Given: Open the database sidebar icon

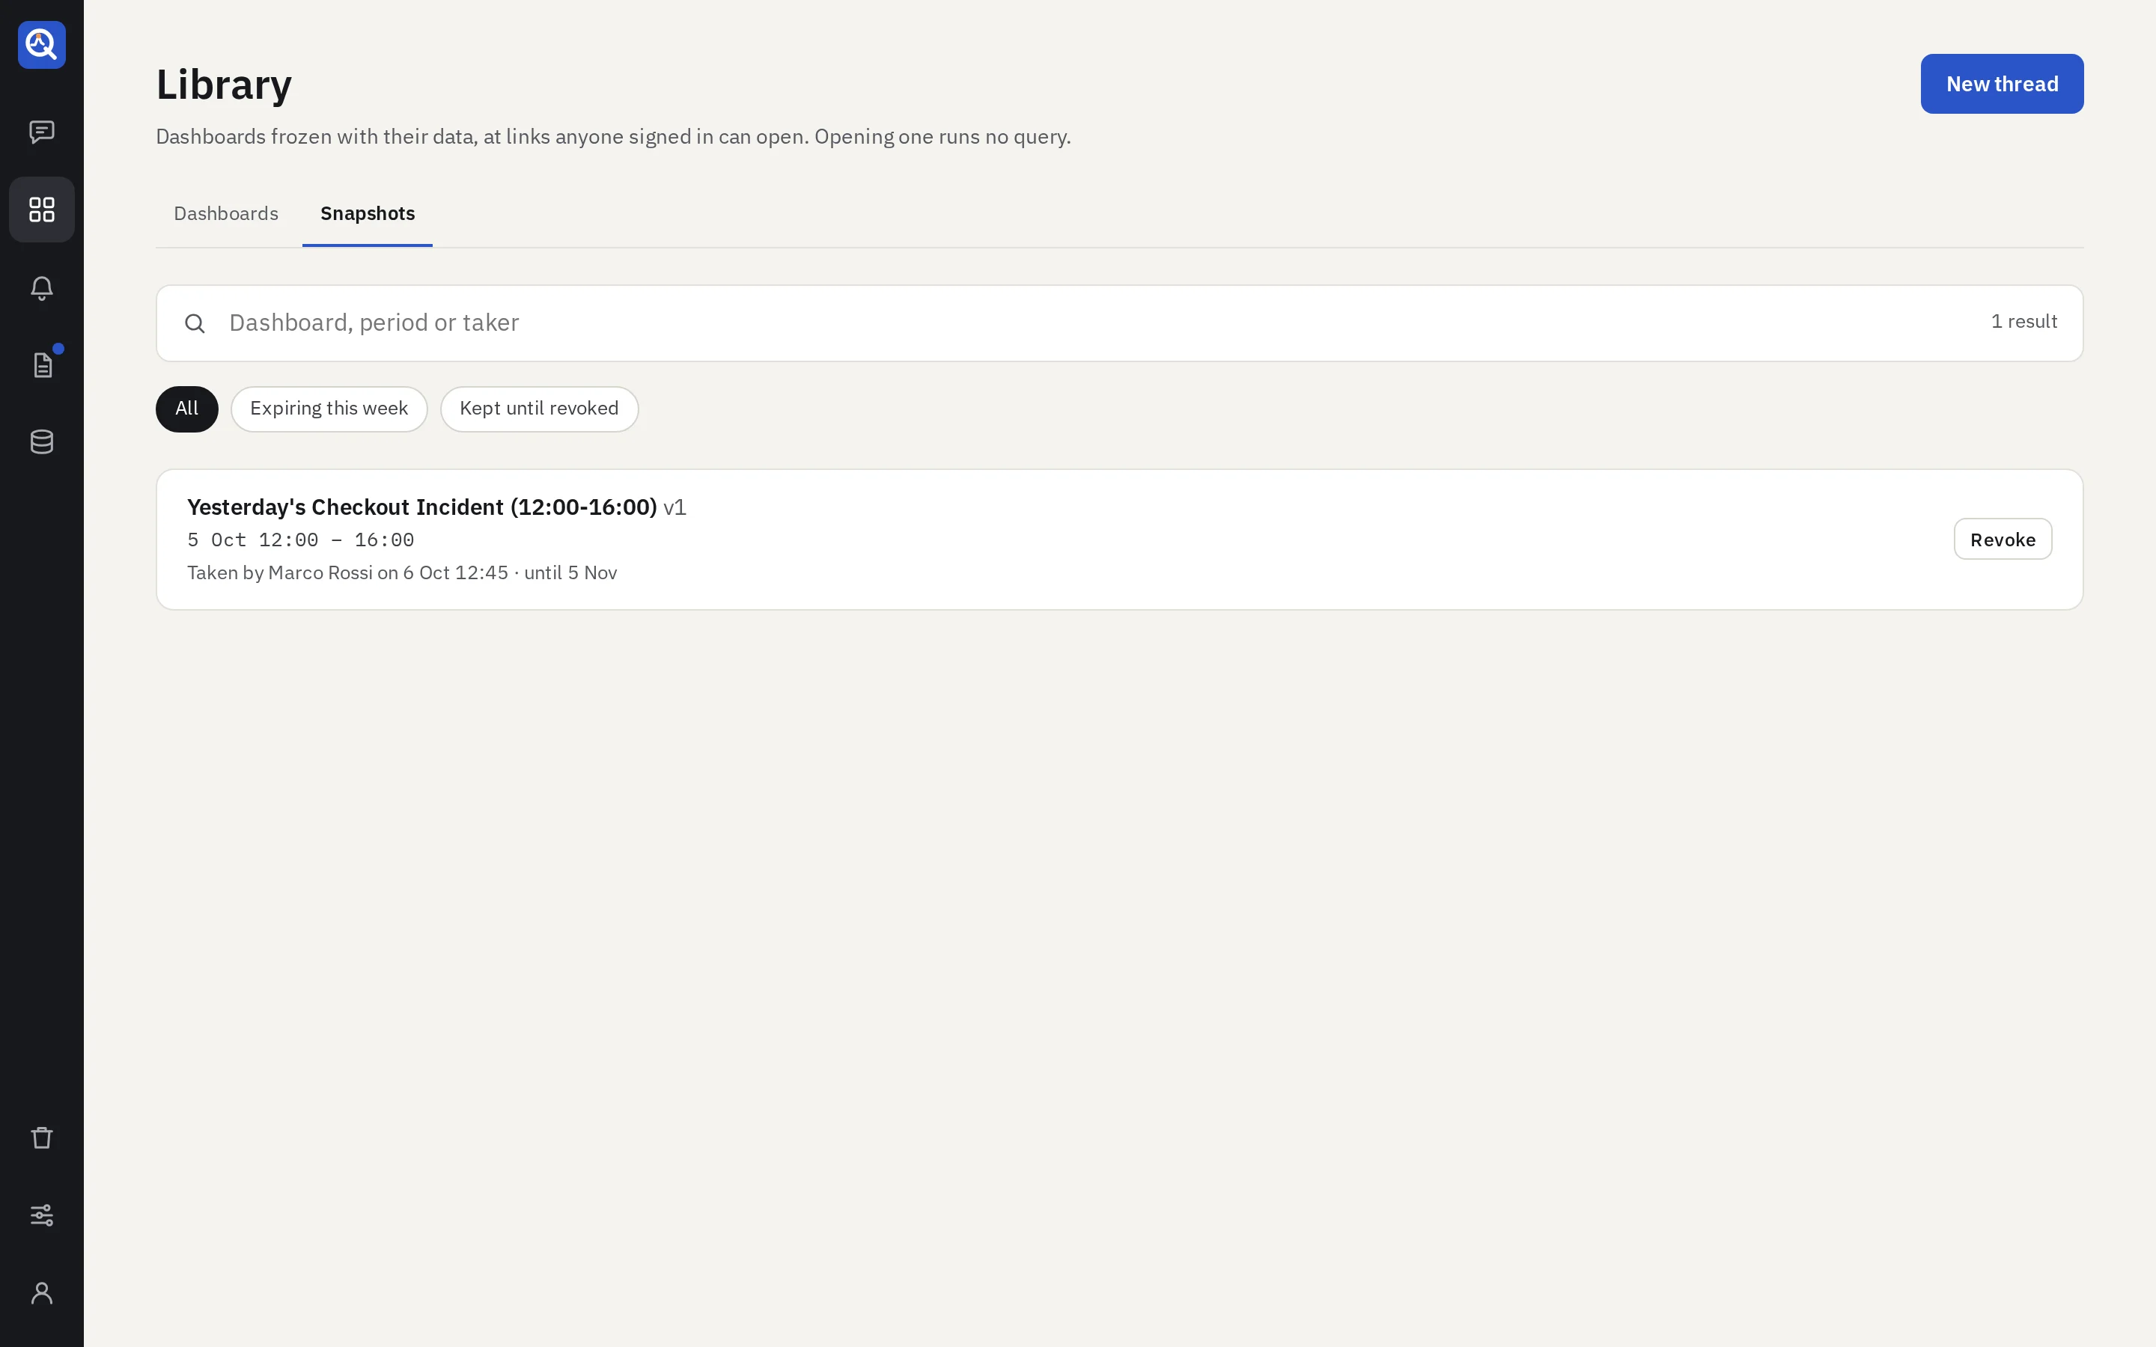Looking at the screenshot, I should tap(42, 442).
